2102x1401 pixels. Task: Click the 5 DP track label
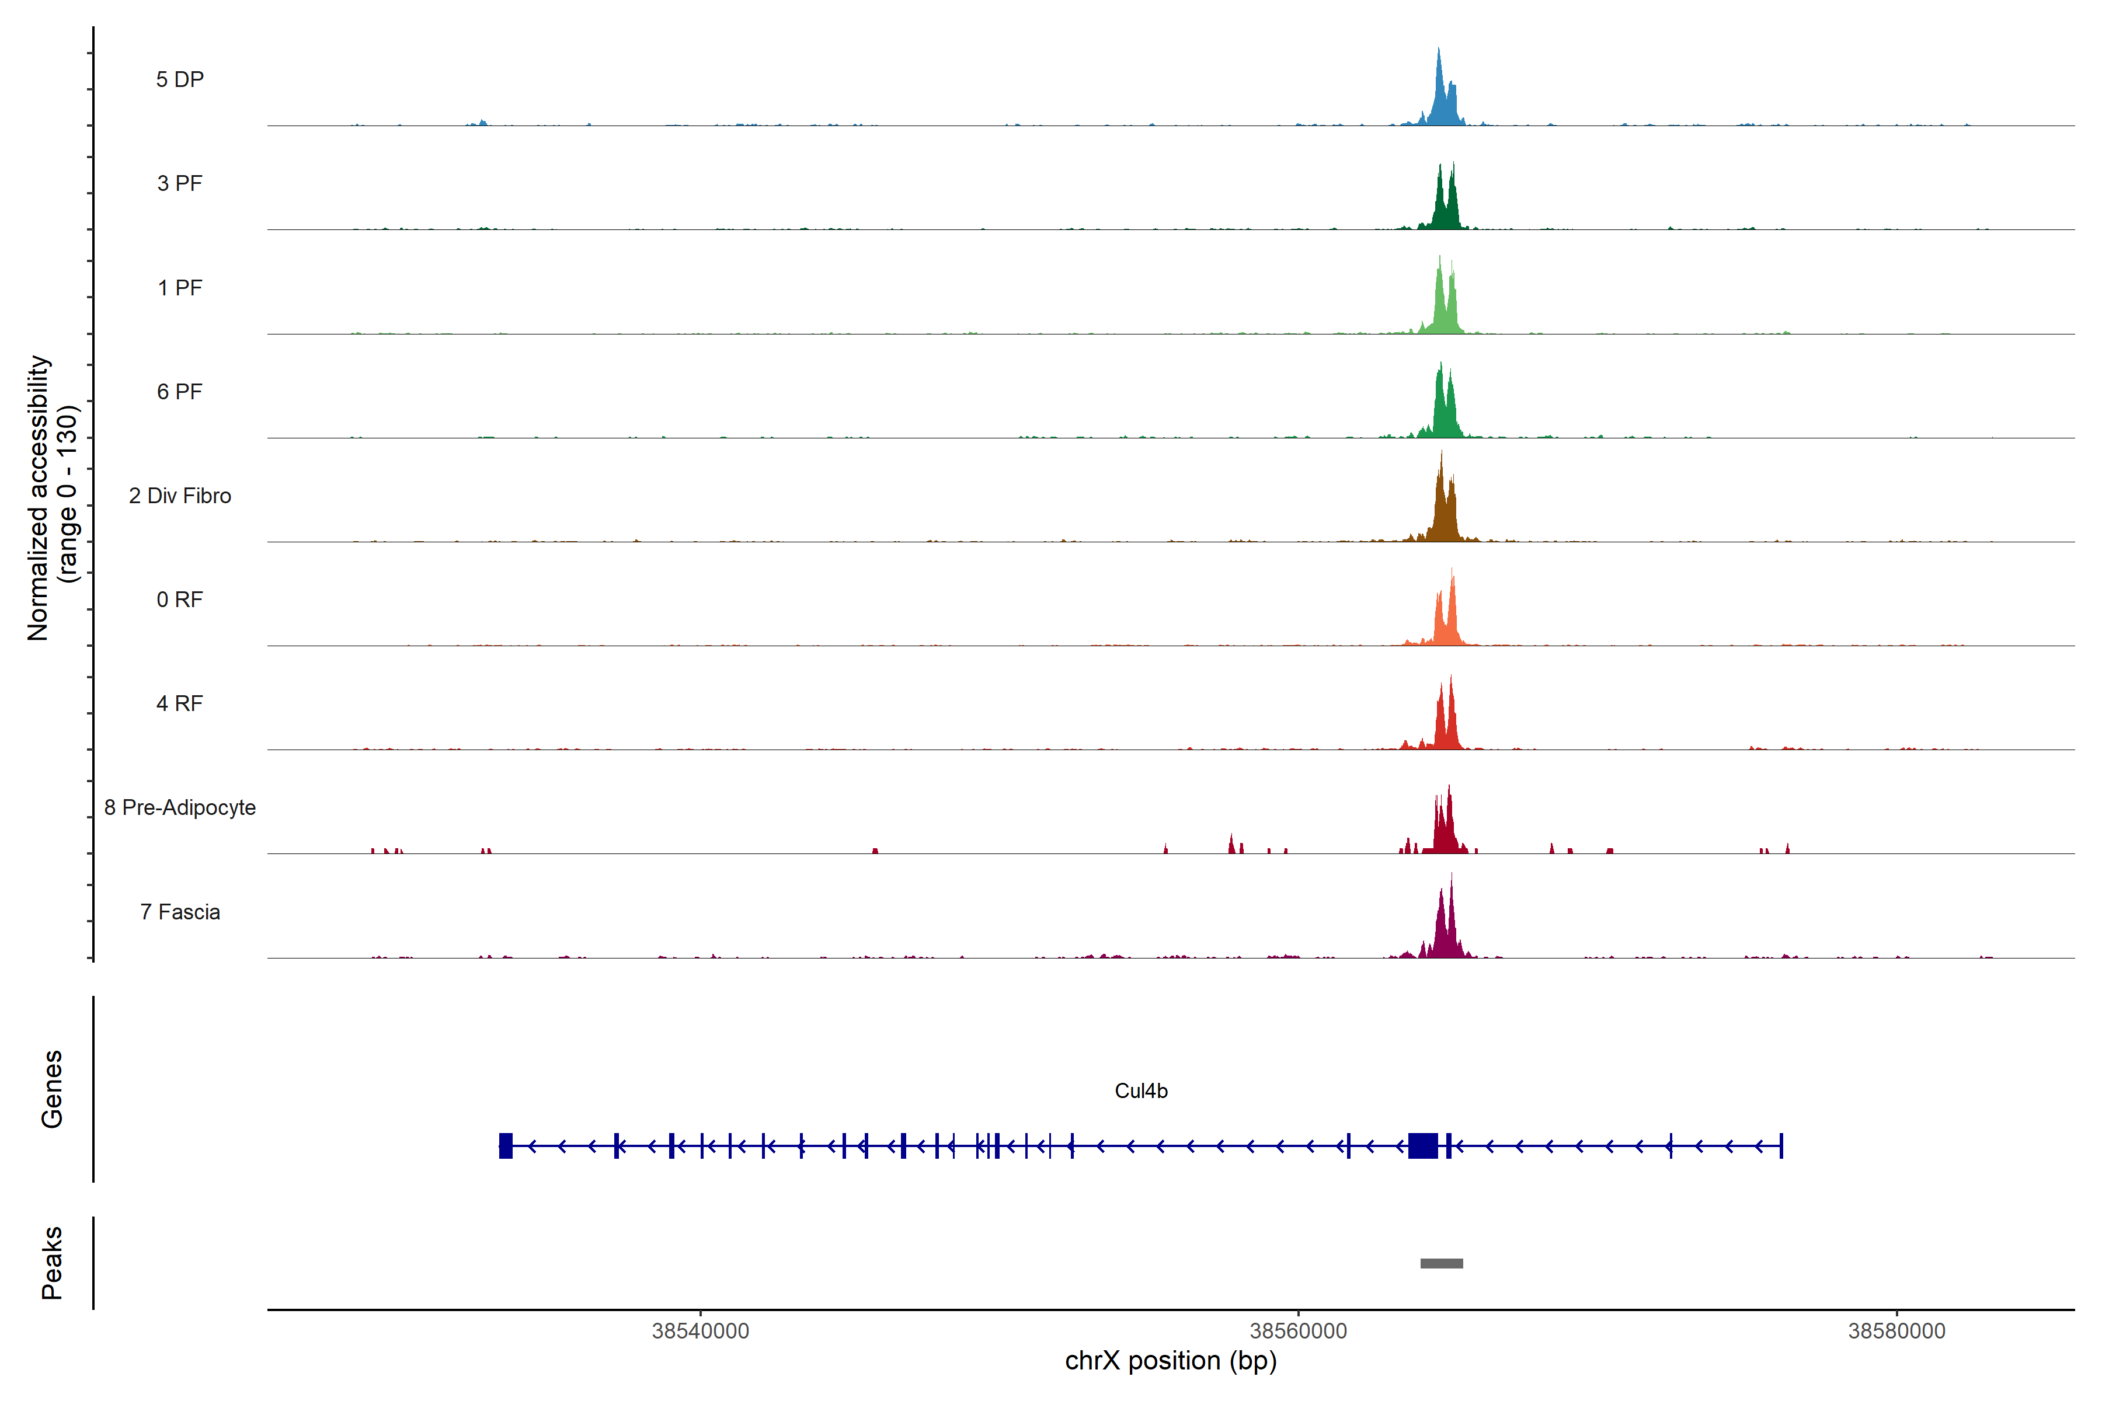click(180, 79)
